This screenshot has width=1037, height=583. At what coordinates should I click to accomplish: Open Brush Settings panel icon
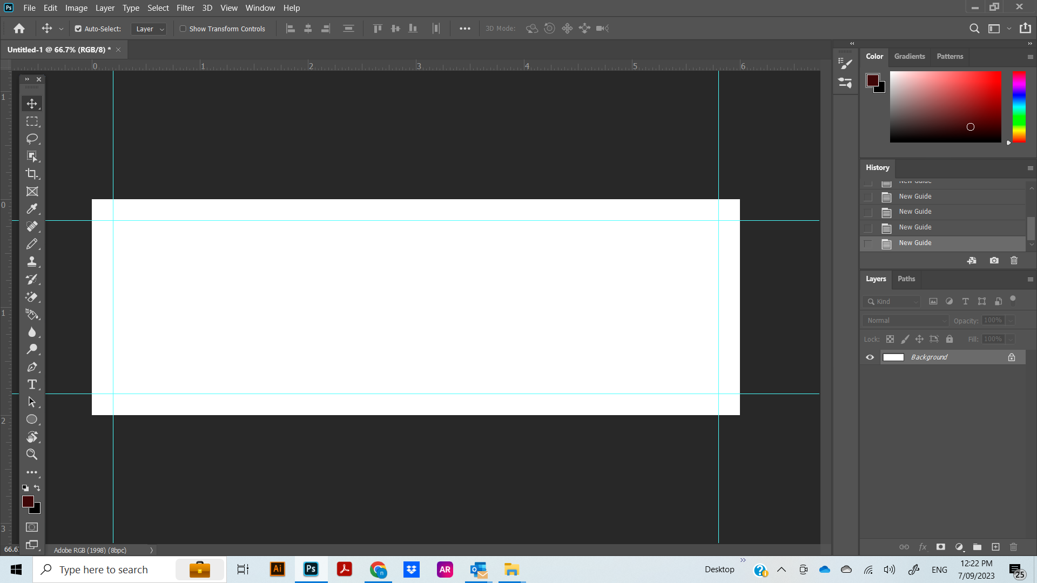tap(845, 64)
